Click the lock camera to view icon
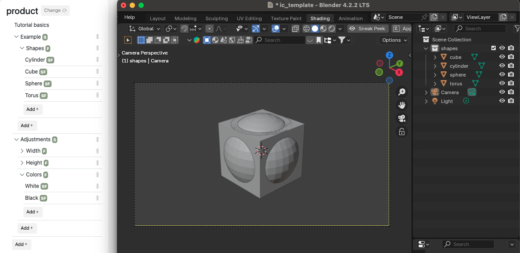Screen dimensions: 520x253 (402, 132)
